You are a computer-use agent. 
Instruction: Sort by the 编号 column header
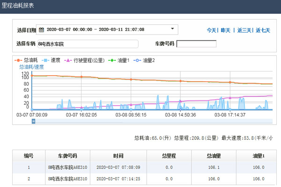point(29,156)
